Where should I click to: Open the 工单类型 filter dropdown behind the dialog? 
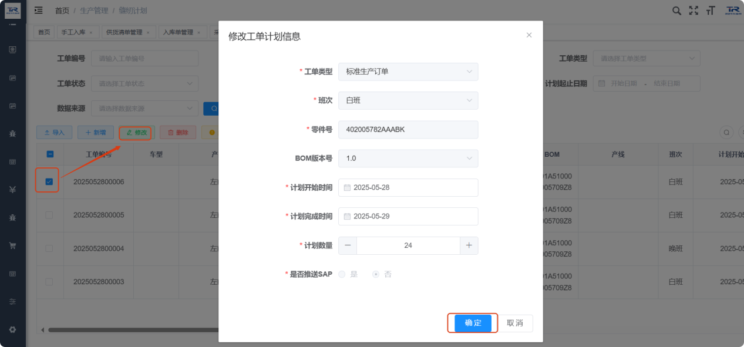[x=647, y=59]
